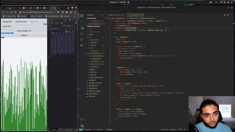Open the power menu in top bar
The image size is (235, 132).
coord(231,2)
